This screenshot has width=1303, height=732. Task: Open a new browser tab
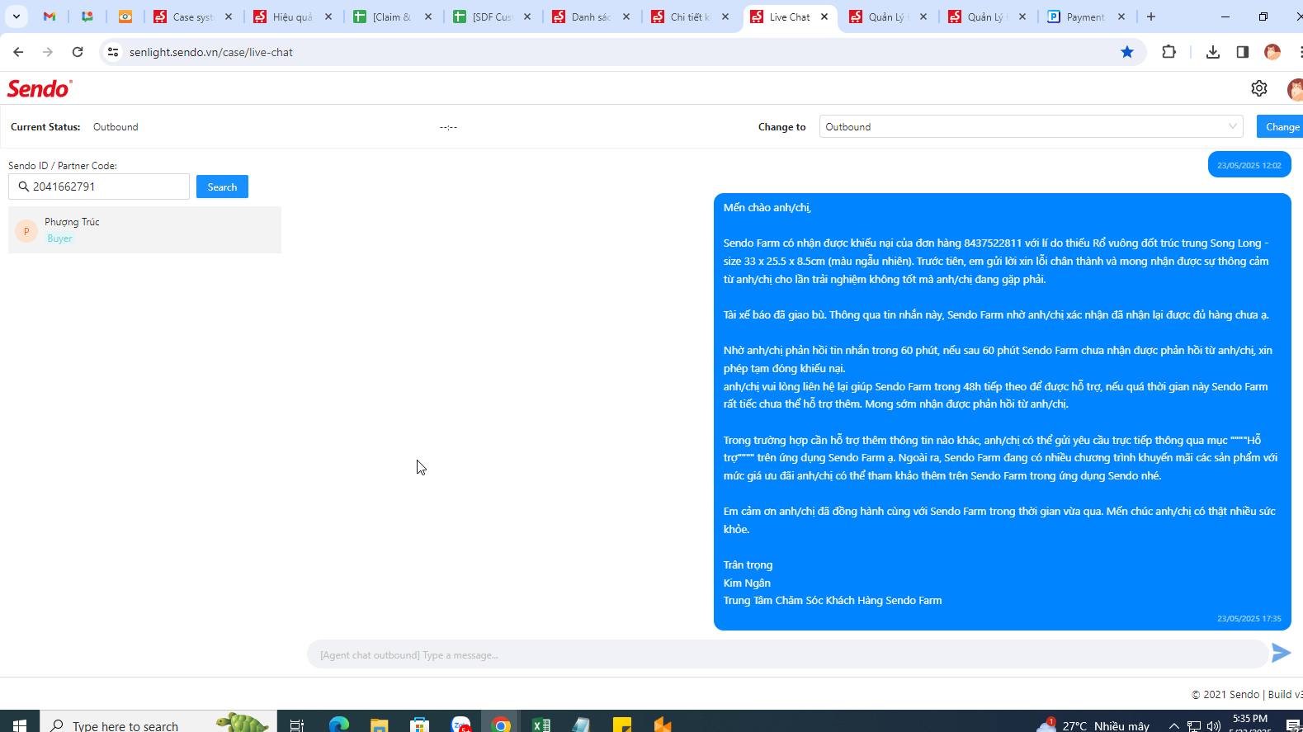click(x=1151, y=17)
